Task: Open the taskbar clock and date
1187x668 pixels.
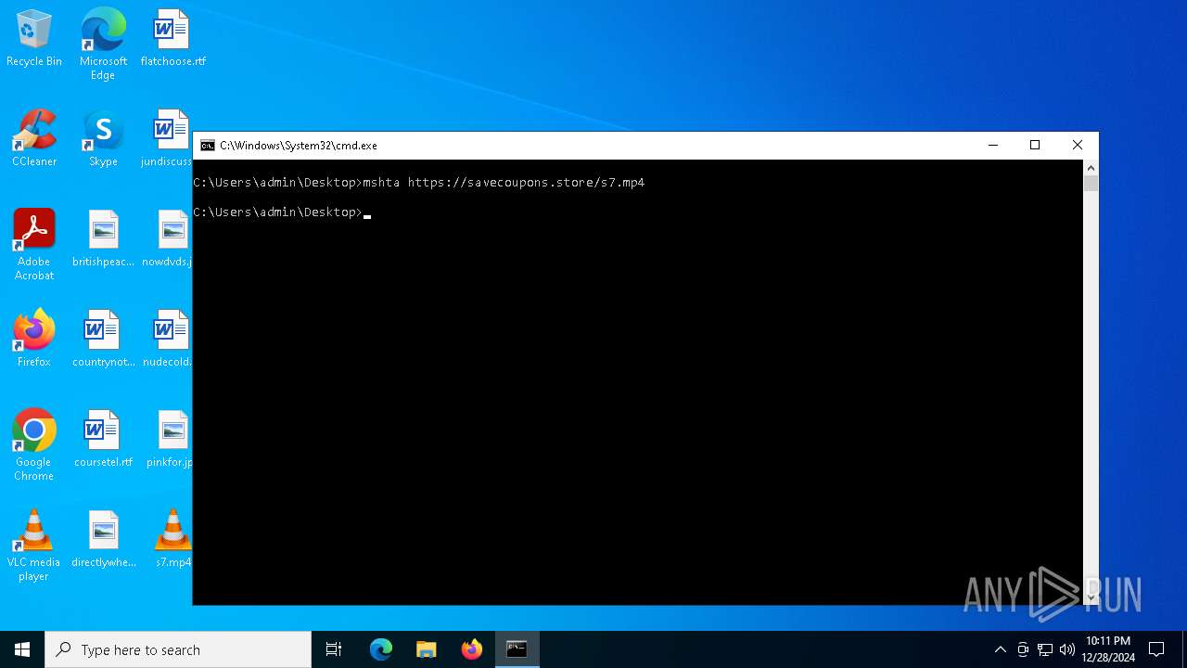Action: [x=1110, y=649]
